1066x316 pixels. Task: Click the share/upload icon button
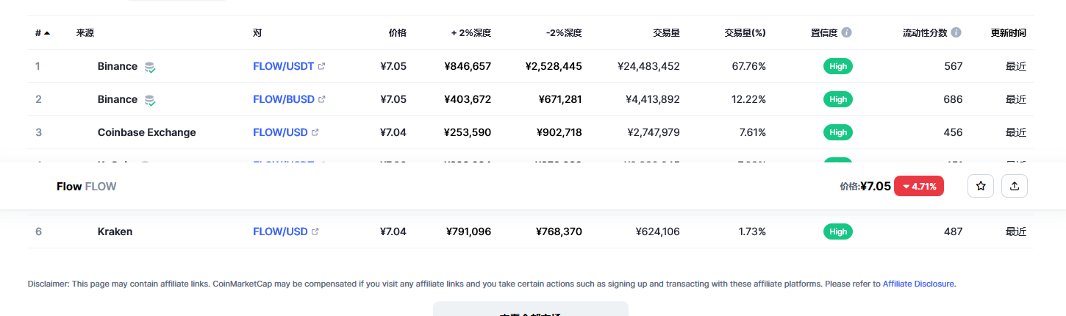[x=1015, y=186]
